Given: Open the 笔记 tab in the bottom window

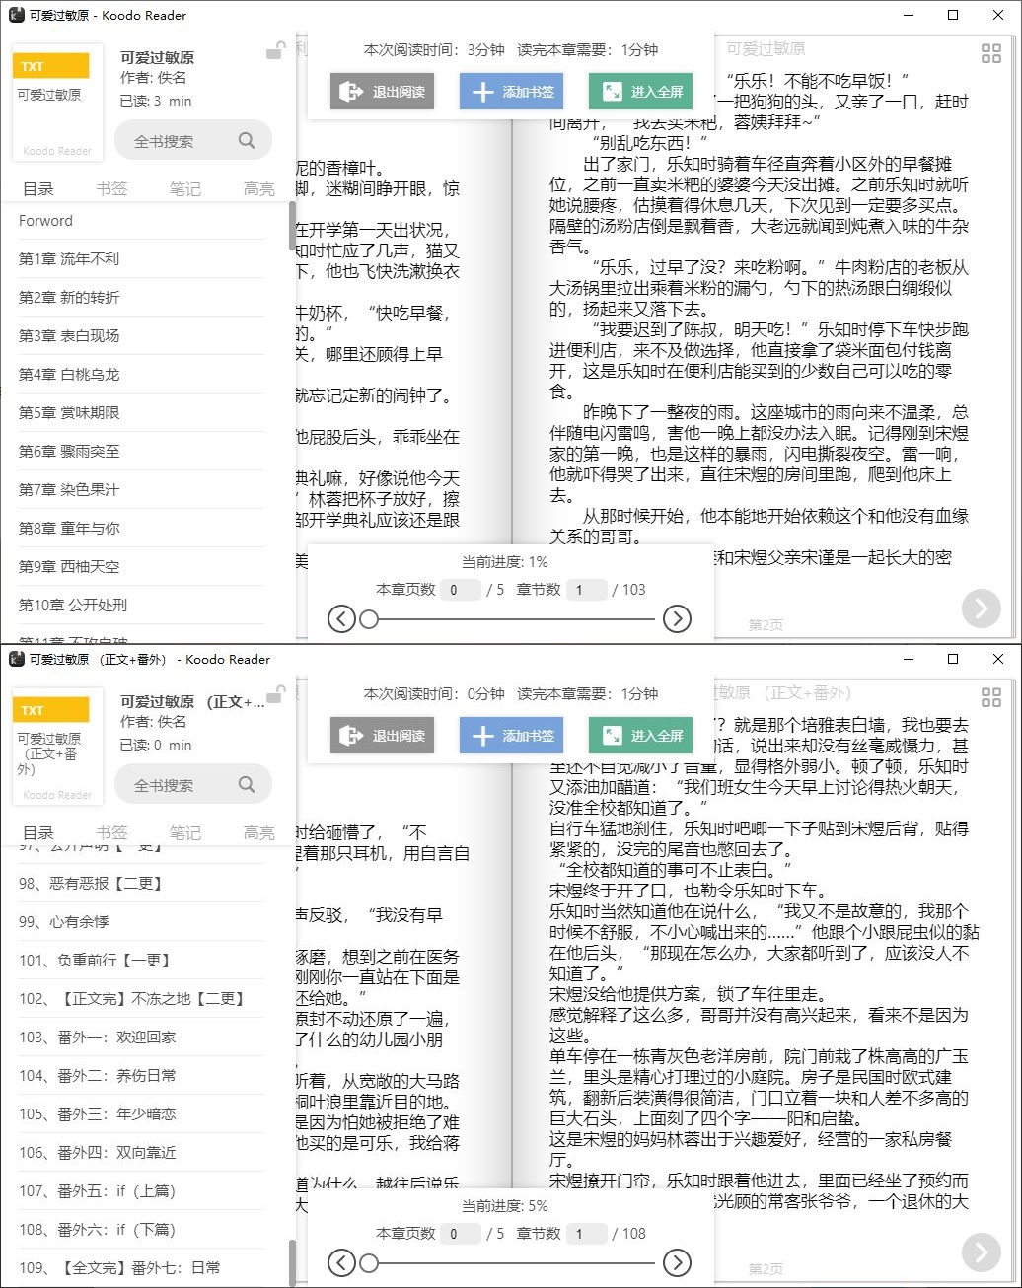Looking at the screenshot, I should coord(184,831).
